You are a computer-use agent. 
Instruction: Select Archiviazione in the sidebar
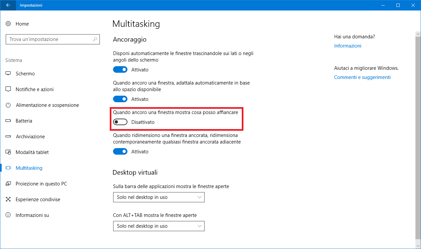tap(30, 137)
